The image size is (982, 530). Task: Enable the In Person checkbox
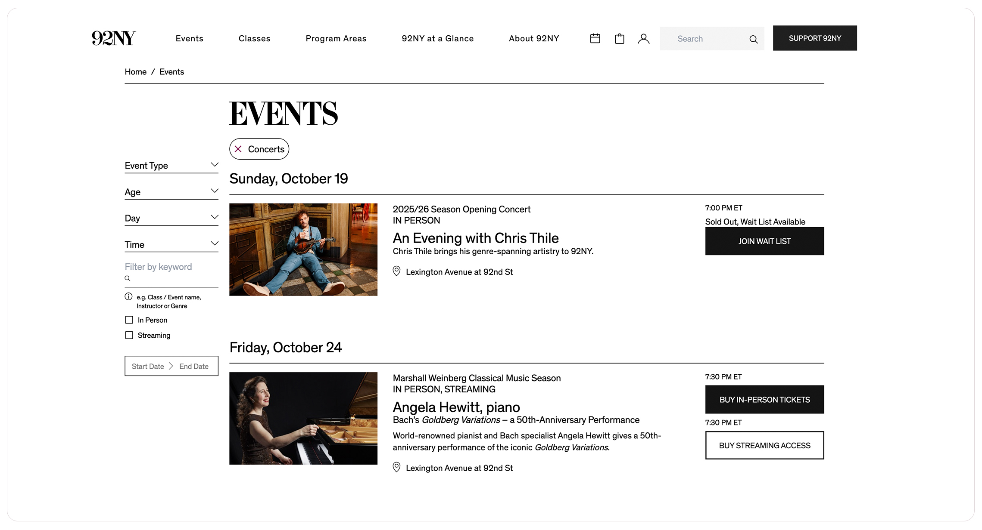tap(129, 320)
